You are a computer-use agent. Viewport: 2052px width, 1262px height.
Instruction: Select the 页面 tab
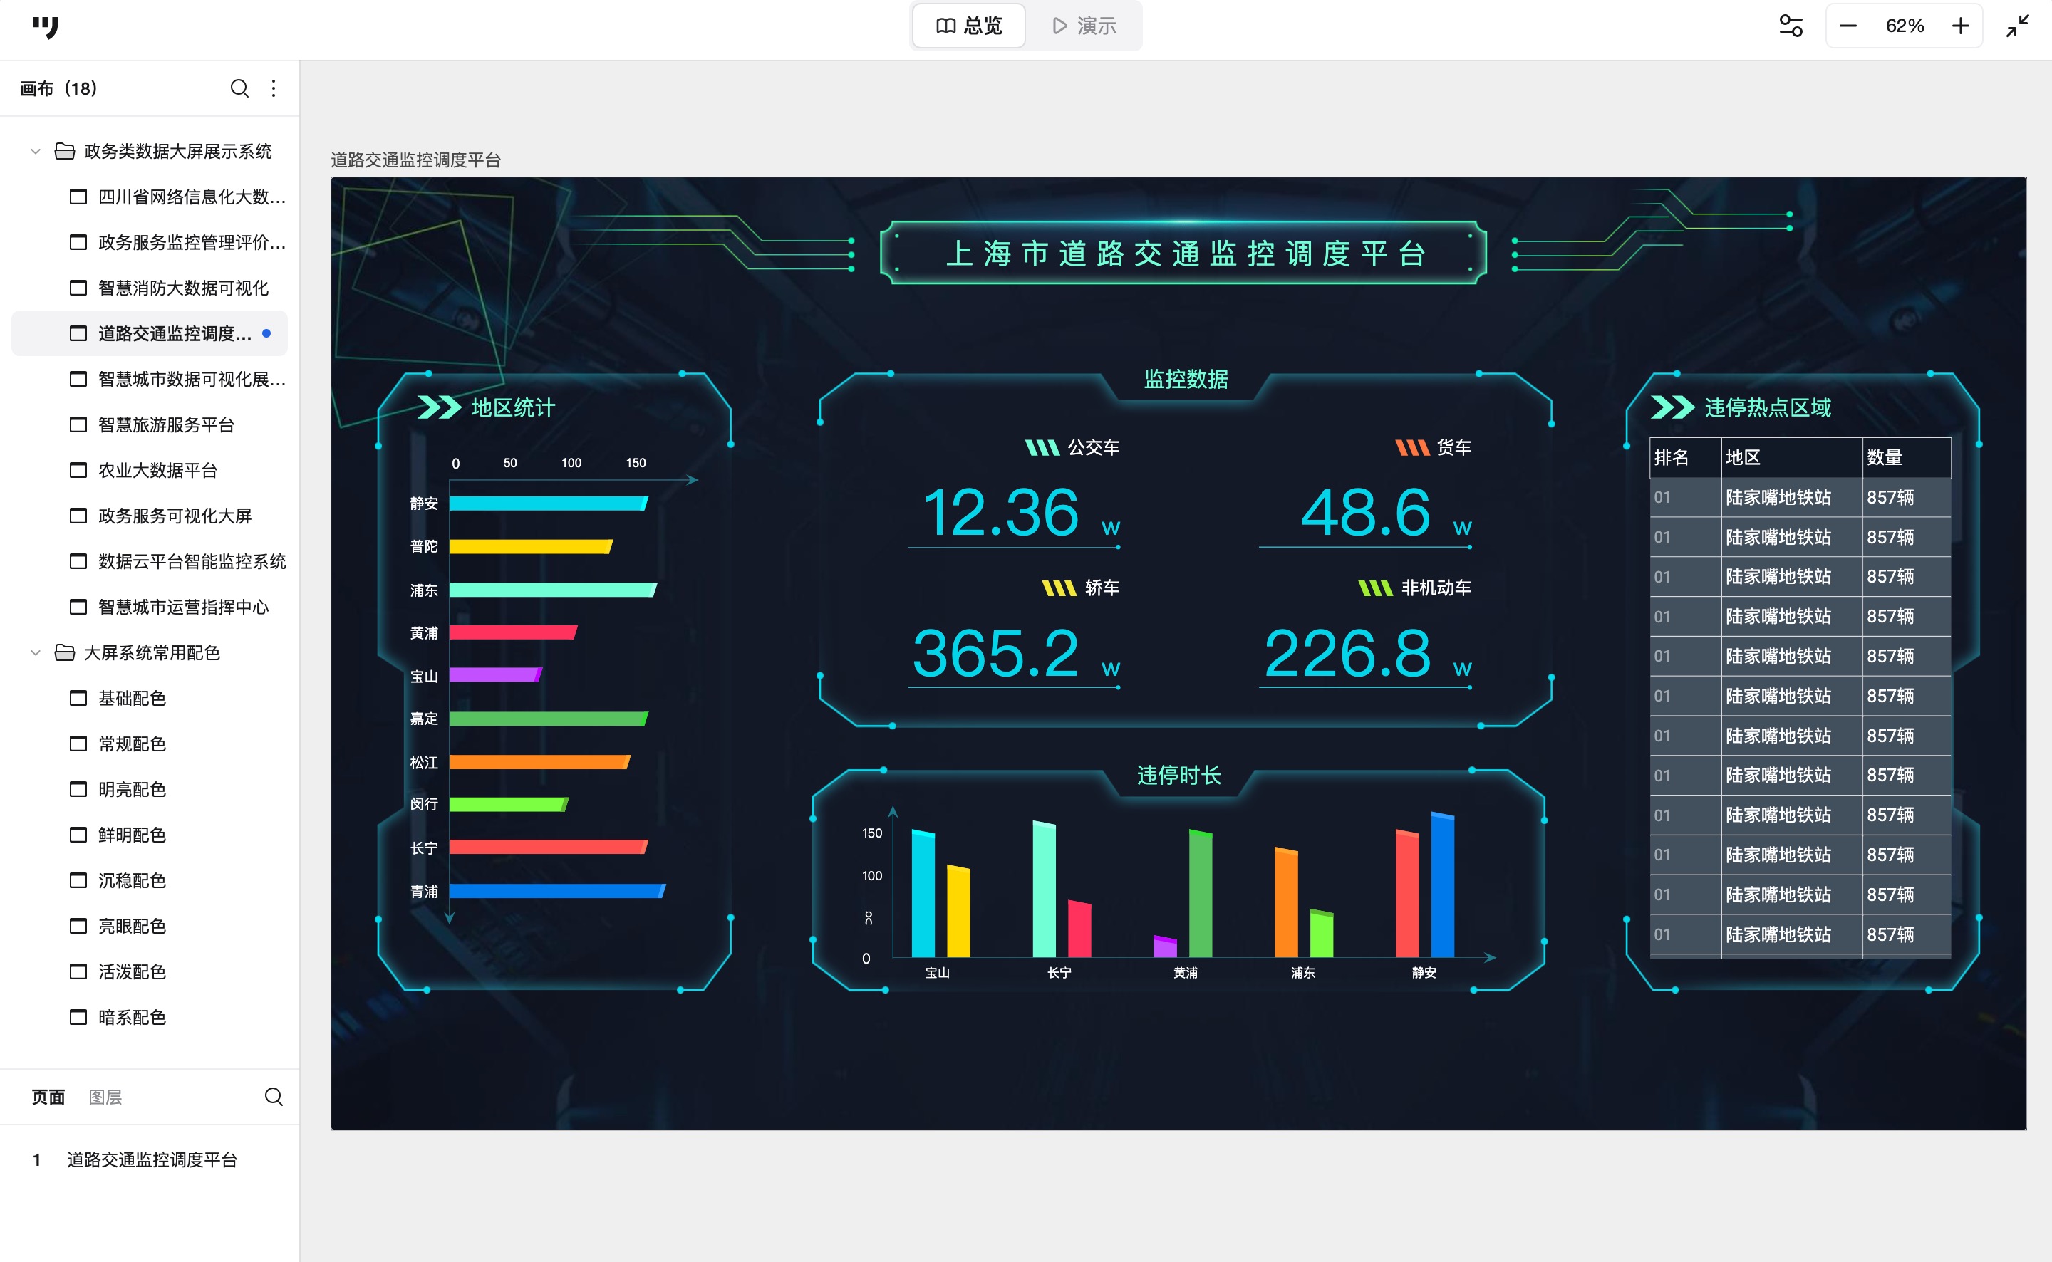pyautogui.click(x=48, y=1097)
